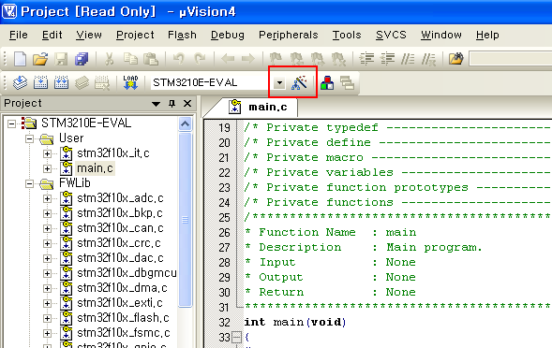The height and width of the screenshot is (348, 552).
Task: Close the Project panel
Action: [x=187, y=103]
